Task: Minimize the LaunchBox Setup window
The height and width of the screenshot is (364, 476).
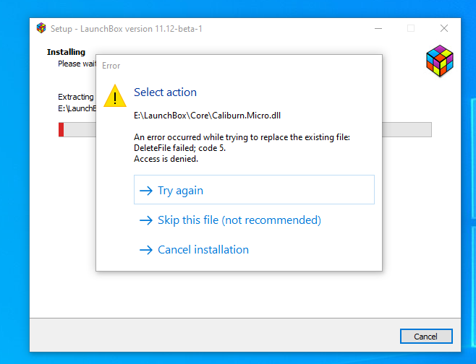Action: click(x=378, y=28)
